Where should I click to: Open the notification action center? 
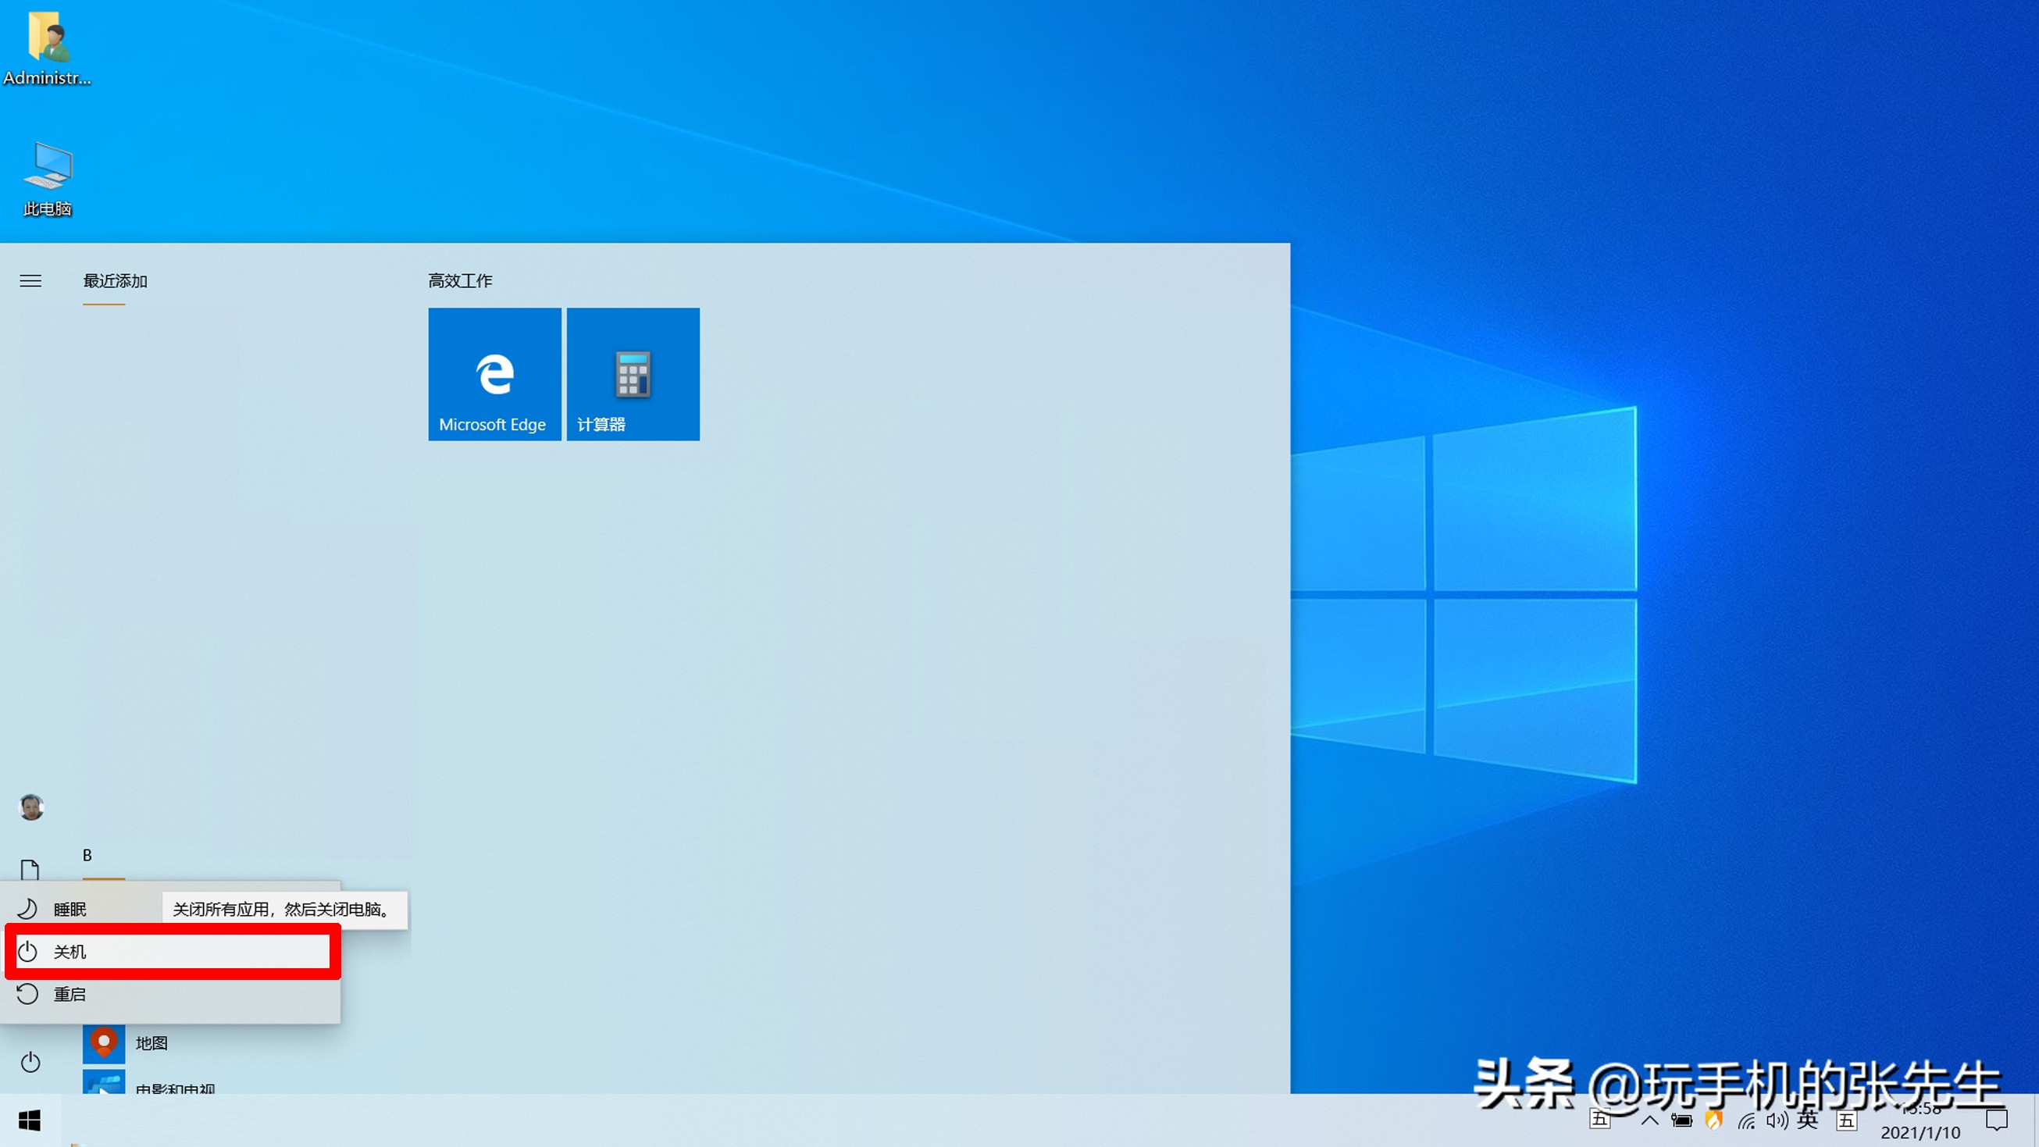[x=1996, y=1120]
